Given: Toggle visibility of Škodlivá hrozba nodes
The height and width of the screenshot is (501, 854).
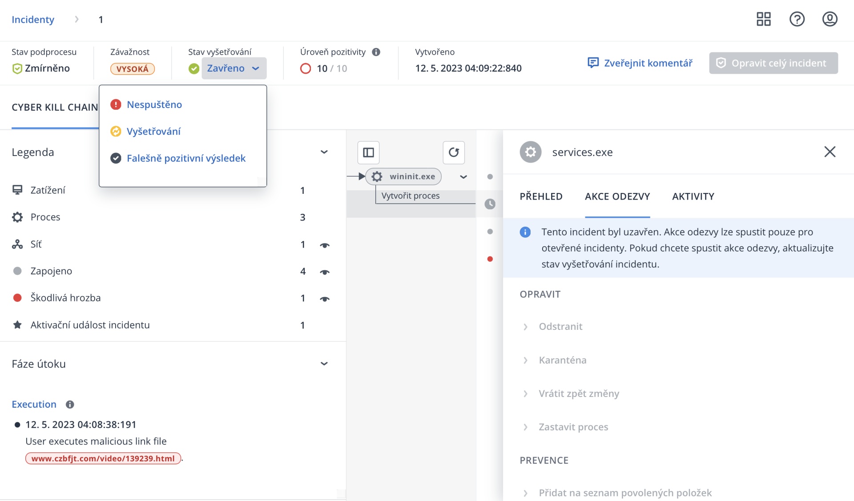Looking at the screenshot, I should (325, 299).
